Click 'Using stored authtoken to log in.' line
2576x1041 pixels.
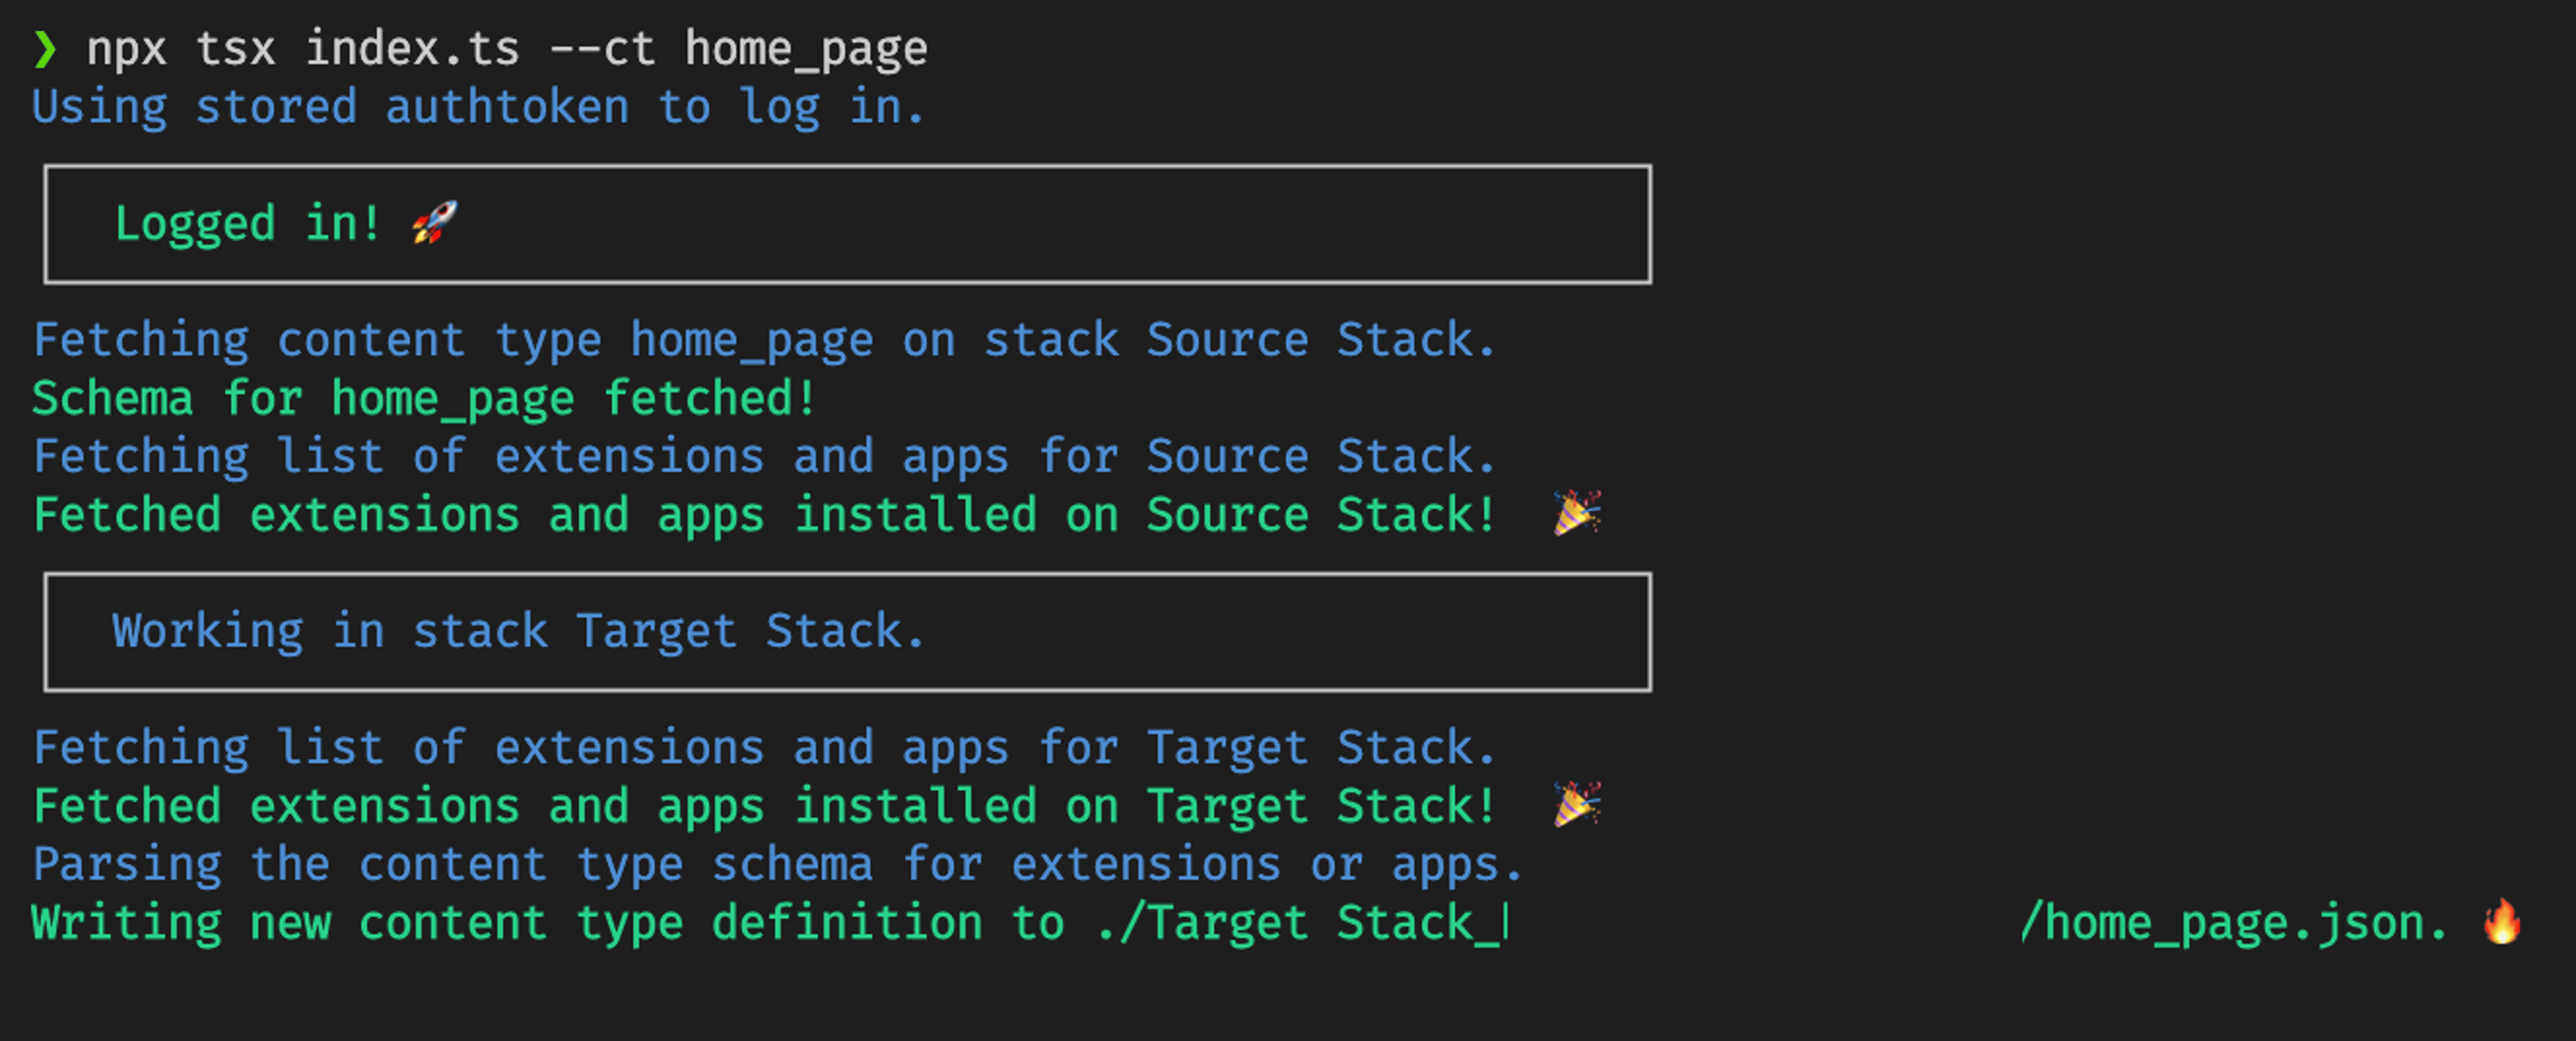pos(479,108)
